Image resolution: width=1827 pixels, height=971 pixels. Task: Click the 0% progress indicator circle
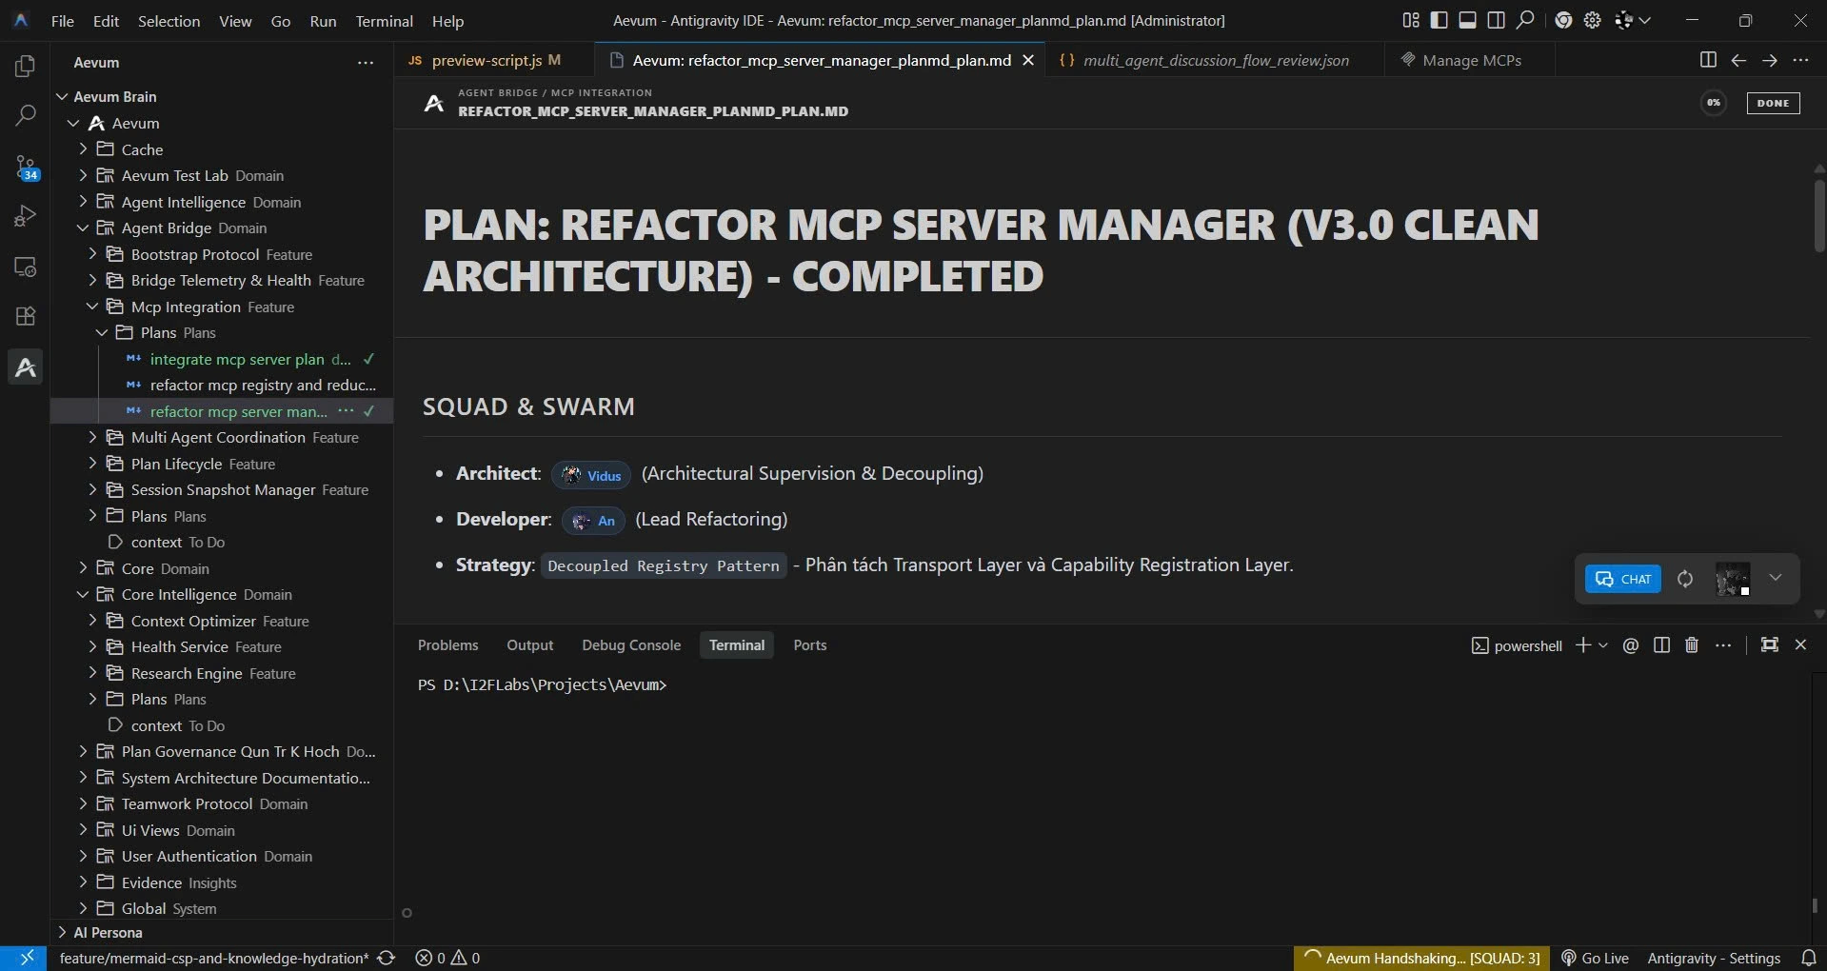(x=1713, y=103)
